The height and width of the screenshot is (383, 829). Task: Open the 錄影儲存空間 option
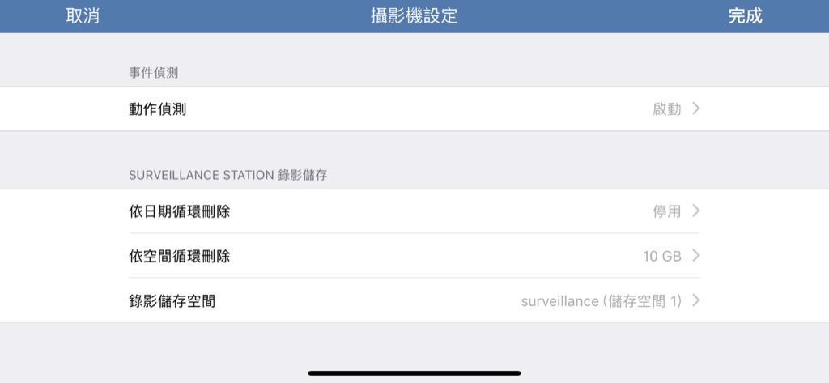coord(414,301)
